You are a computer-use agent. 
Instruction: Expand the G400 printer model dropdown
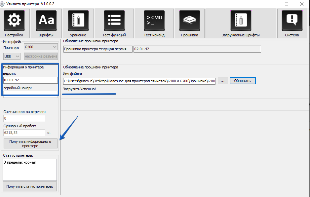click(41, 47)
